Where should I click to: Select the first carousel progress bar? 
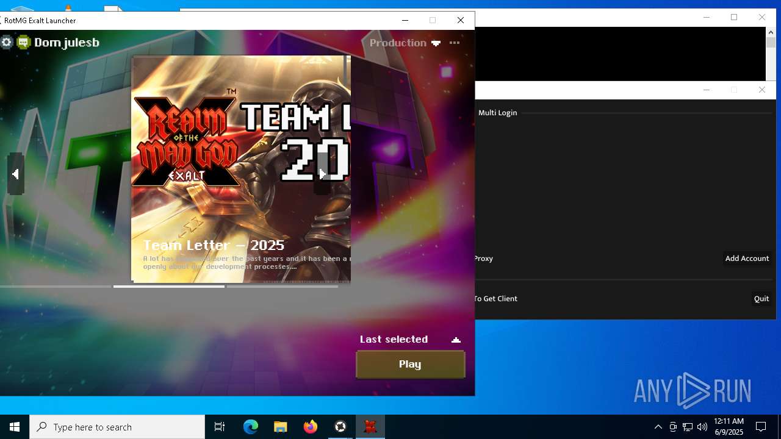coord(56,286)
